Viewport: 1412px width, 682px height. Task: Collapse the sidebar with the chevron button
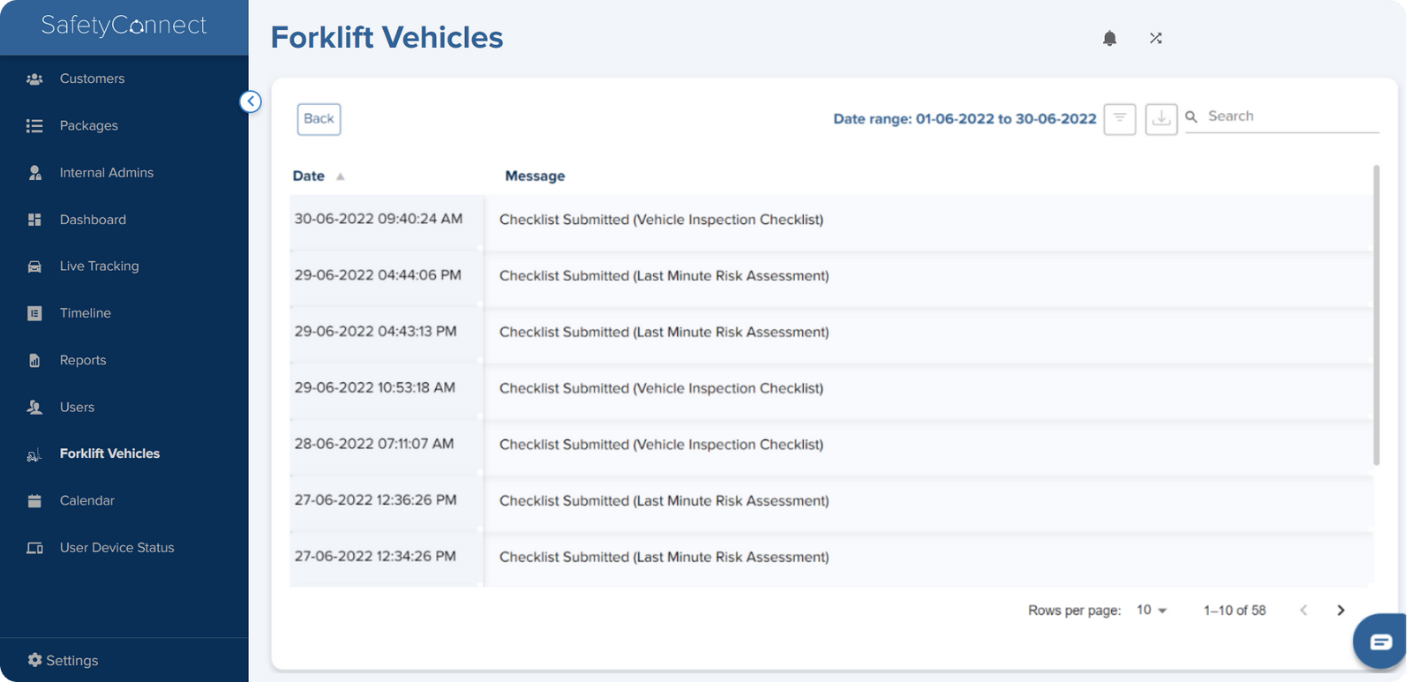(251, 101)
